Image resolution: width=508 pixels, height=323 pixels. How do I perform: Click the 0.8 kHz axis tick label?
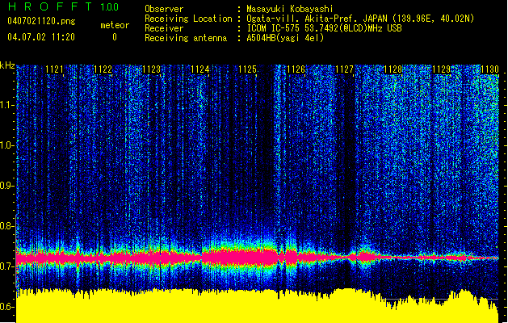pyautogui.click(x=7, y=226)
